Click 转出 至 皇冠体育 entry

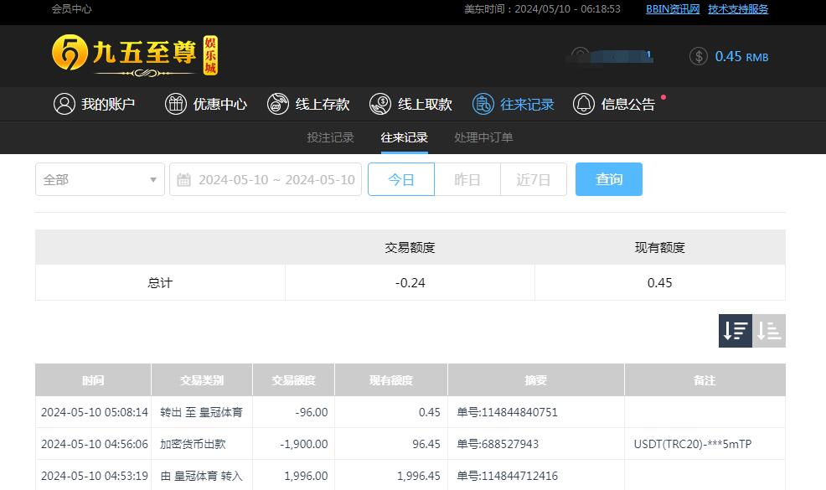pyautogui.click(x=201, y=412)
